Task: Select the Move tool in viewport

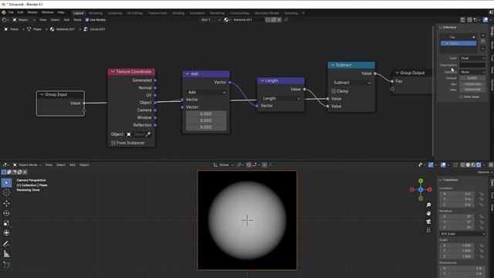Action: pos(6,203)
